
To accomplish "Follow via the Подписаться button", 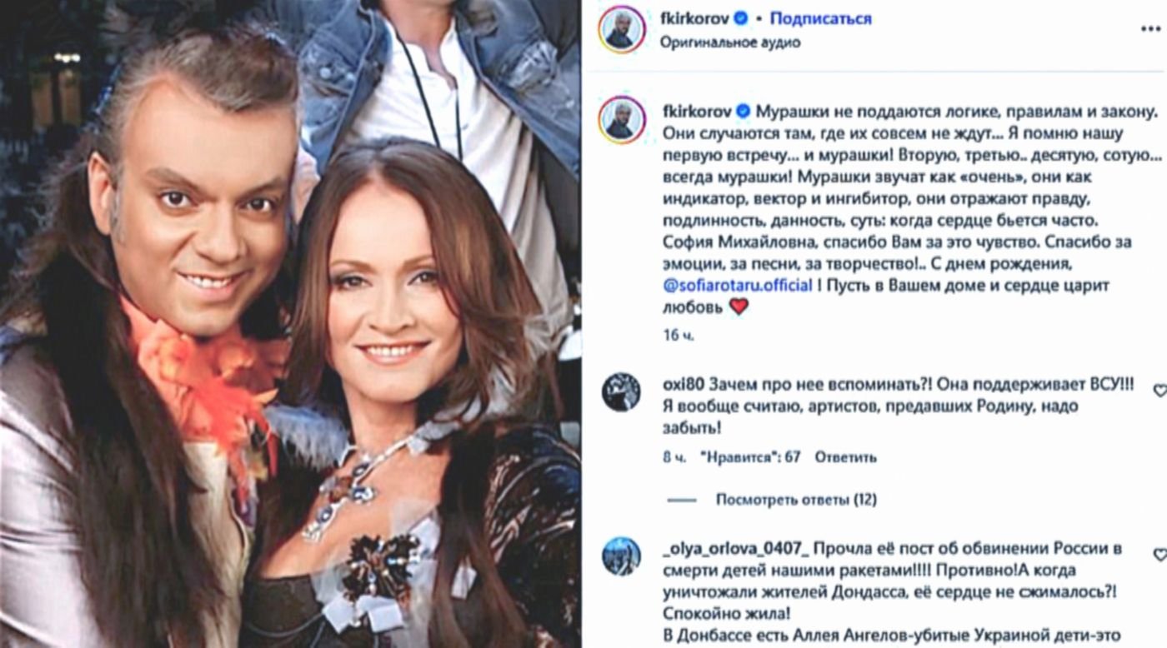I will pos(819,19).
